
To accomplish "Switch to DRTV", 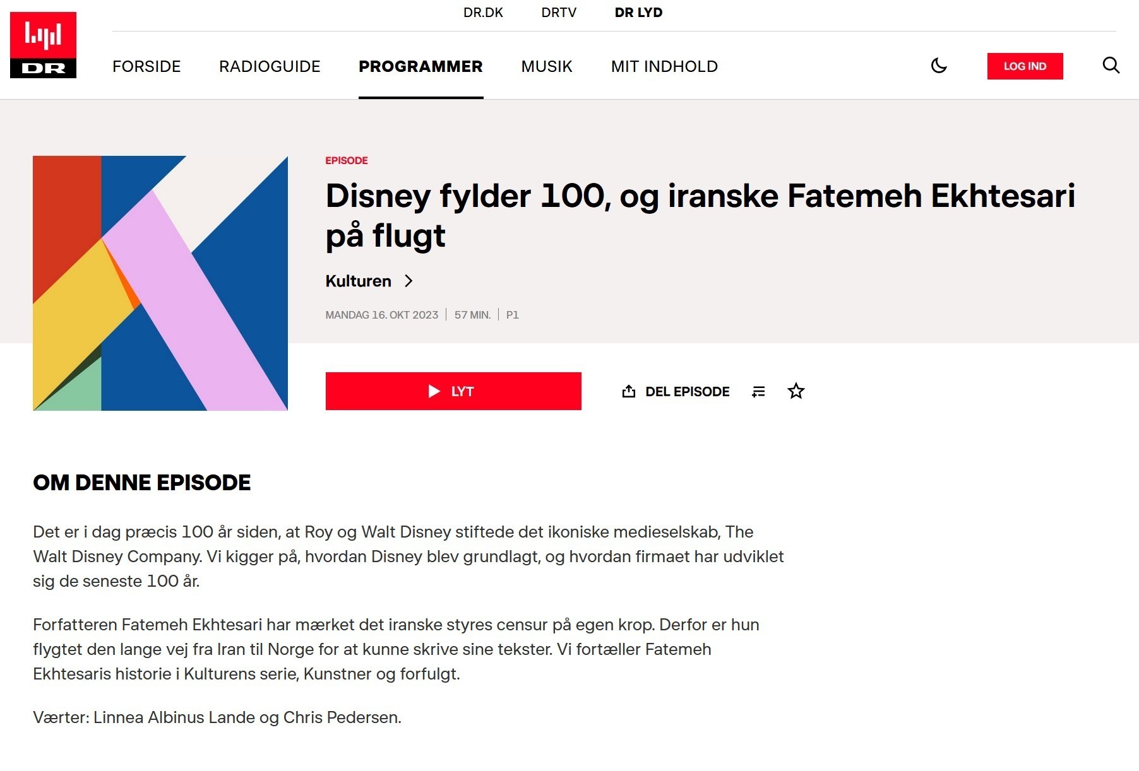I will (559, 13).
